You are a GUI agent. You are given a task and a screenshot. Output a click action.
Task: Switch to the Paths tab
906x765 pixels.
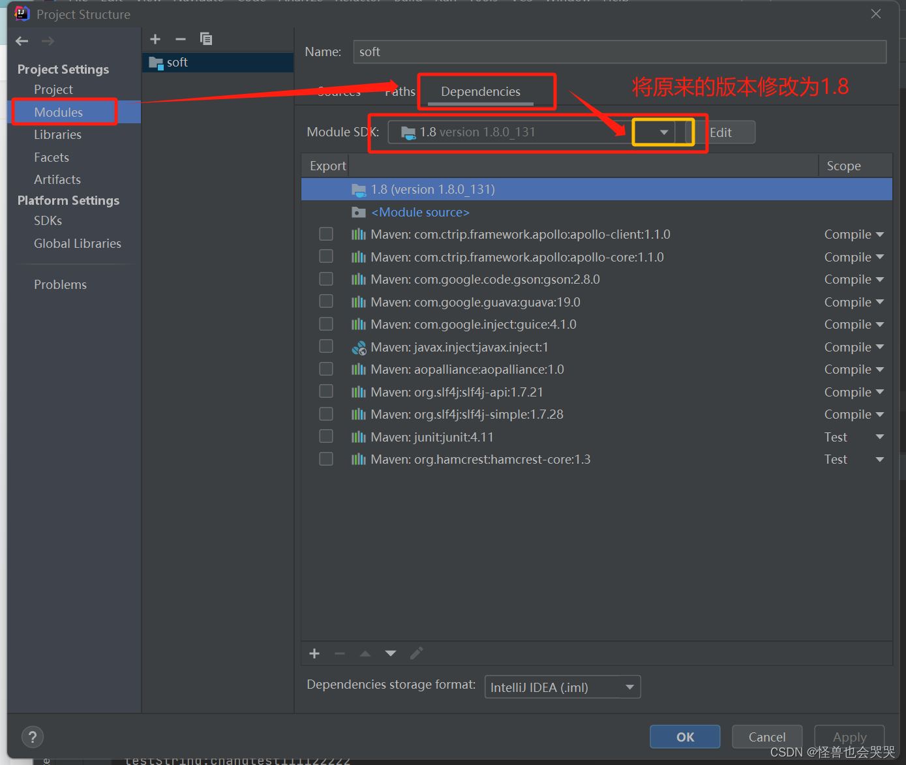pyautogui.click(x=399, y=91)
